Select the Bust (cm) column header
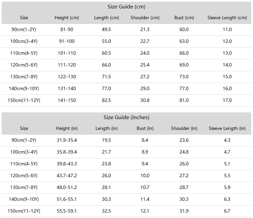The image size is (253, 218). point(184,18)
